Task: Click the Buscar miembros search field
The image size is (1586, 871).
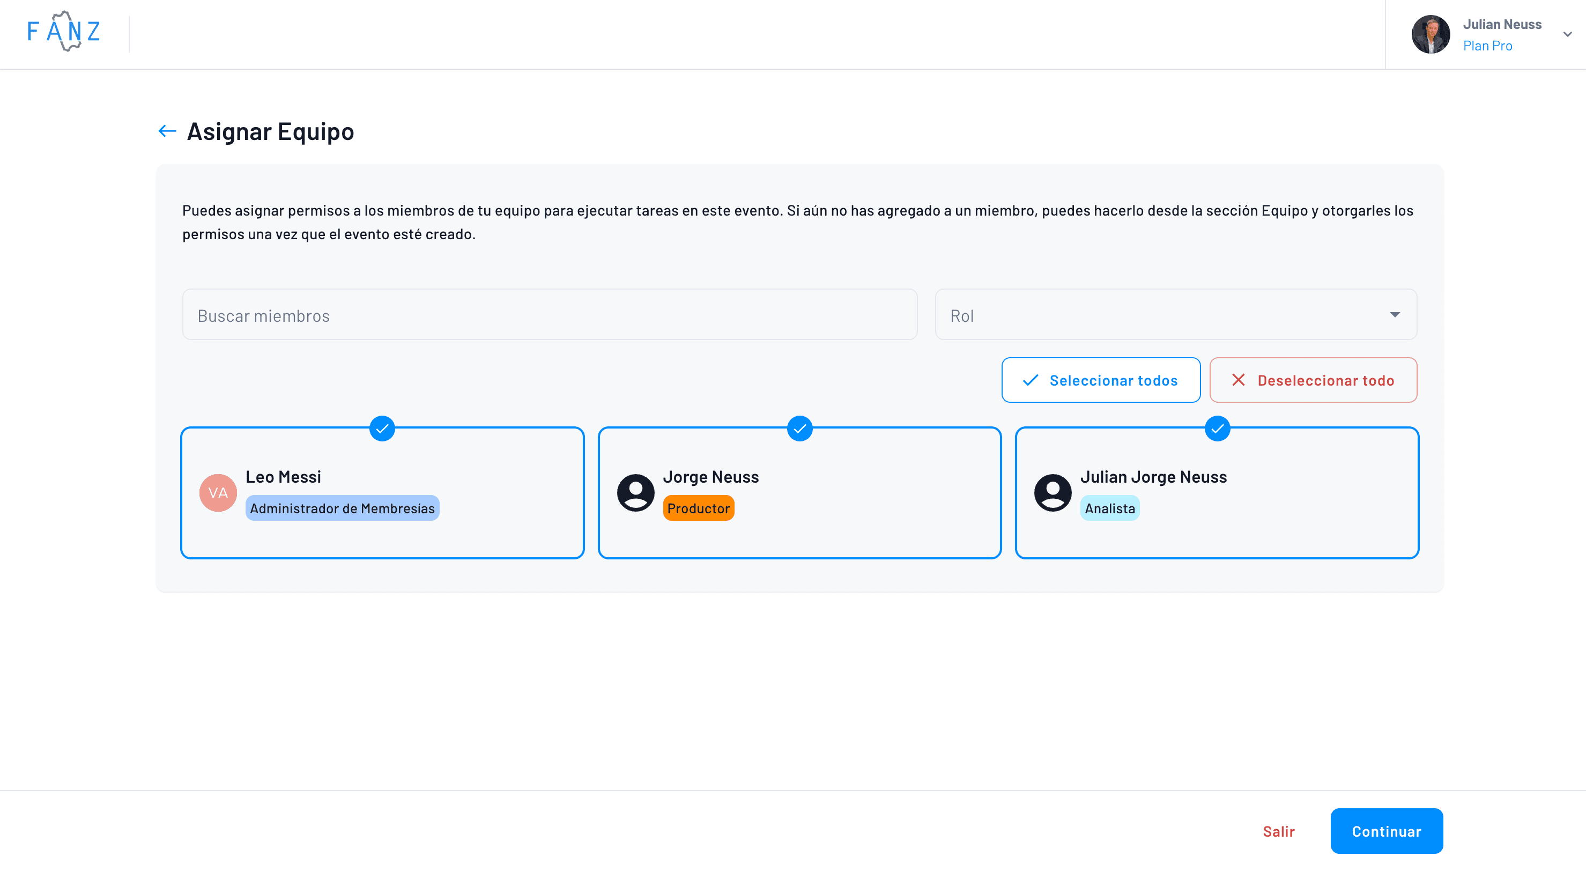Action: point(550,314)
